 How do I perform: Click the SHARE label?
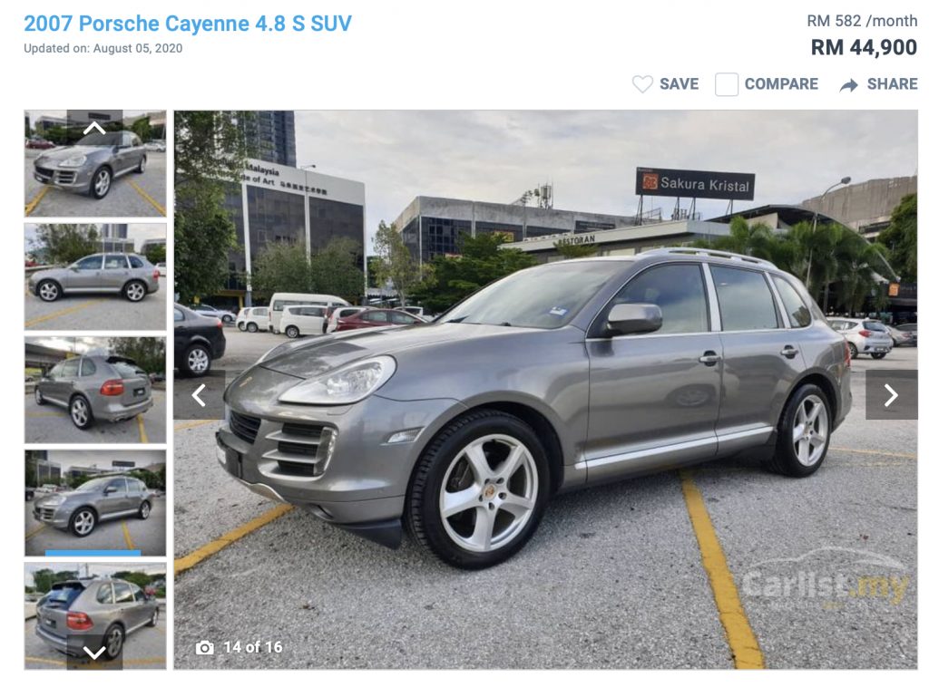(893, 84)
